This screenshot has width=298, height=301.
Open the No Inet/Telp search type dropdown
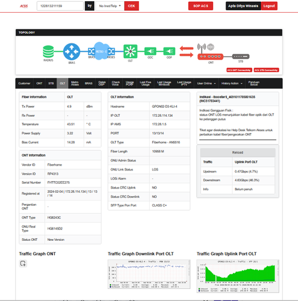click(110, 6)
